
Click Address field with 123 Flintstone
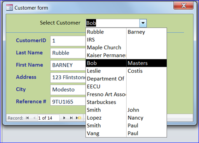68,77
